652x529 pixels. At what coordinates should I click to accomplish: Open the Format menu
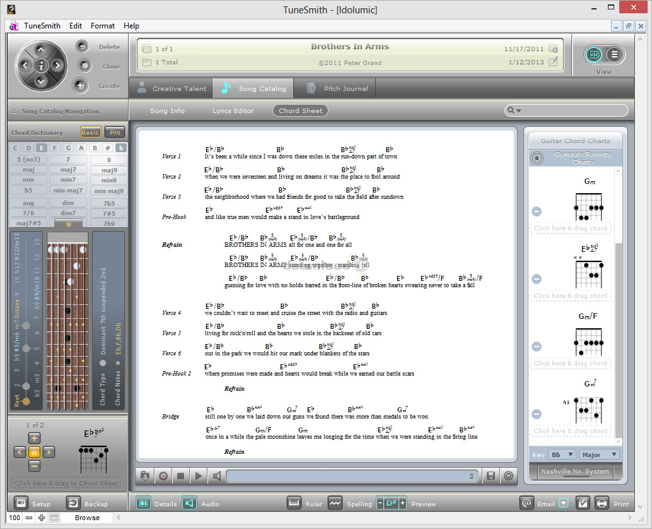click(103, 26)
